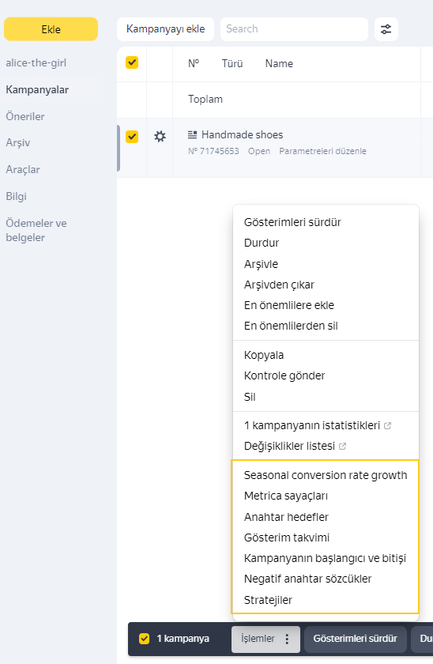433x664 pixels.
Task: Open the filter settings sliders icon
Action: click(x=386, y=29)
